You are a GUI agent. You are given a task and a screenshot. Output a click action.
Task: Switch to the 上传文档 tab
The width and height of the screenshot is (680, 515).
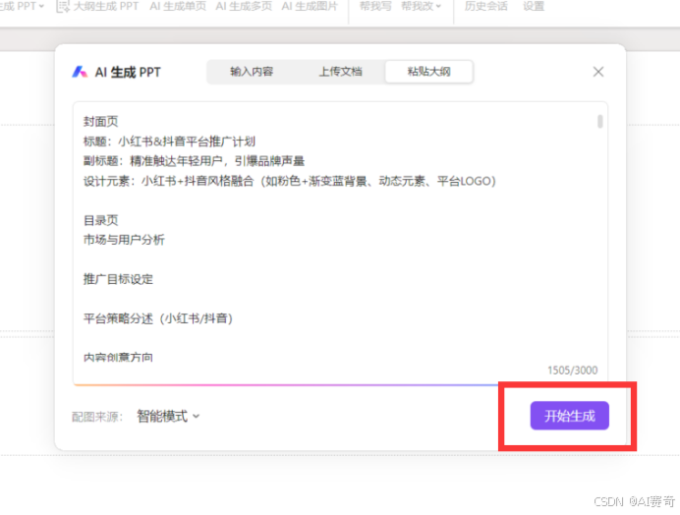(x=340, y=72)
